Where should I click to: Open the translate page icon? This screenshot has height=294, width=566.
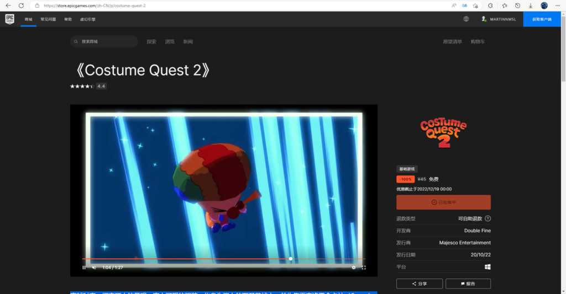(464, 6)
